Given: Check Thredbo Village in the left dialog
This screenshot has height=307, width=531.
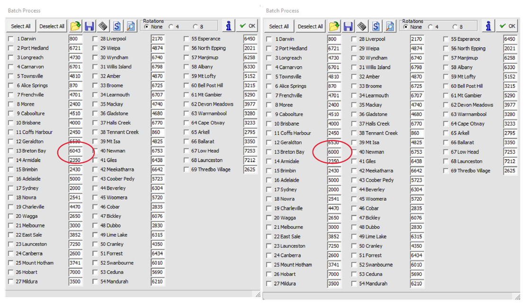Looking at the screenshot, I should 186,169.
